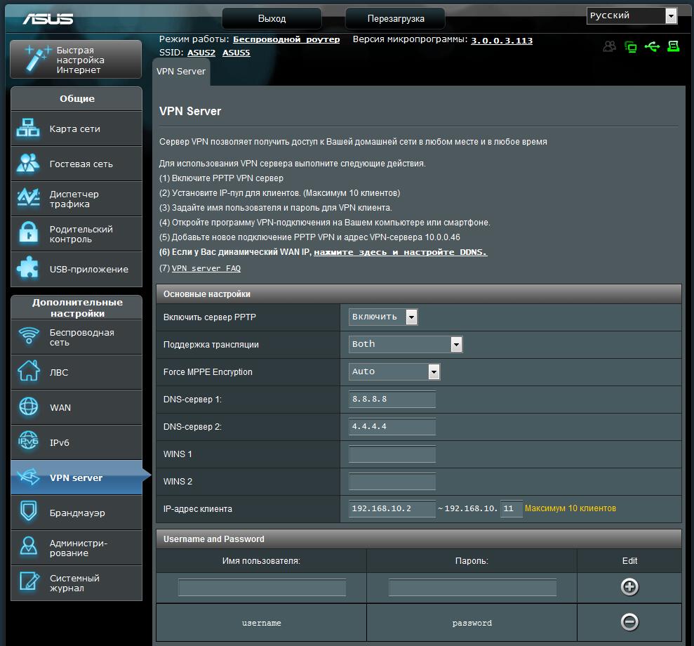Image resolution: width=694 pixels, height=646 pixels.
Task: Open USB-приложение puzzle piece icon
Action: [27, 268]
